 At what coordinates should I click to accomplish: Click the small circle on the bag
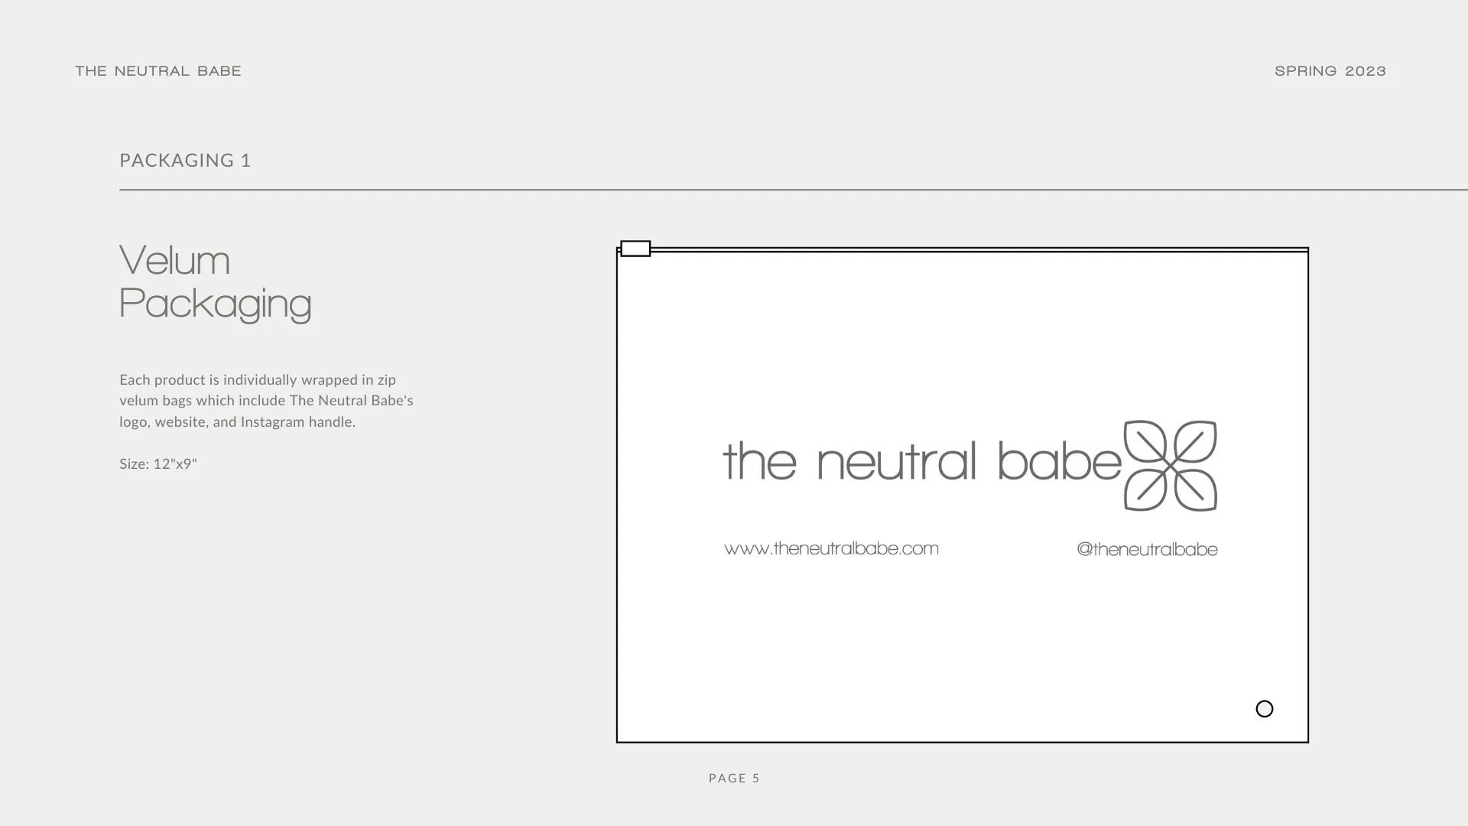coord(1265,709)
